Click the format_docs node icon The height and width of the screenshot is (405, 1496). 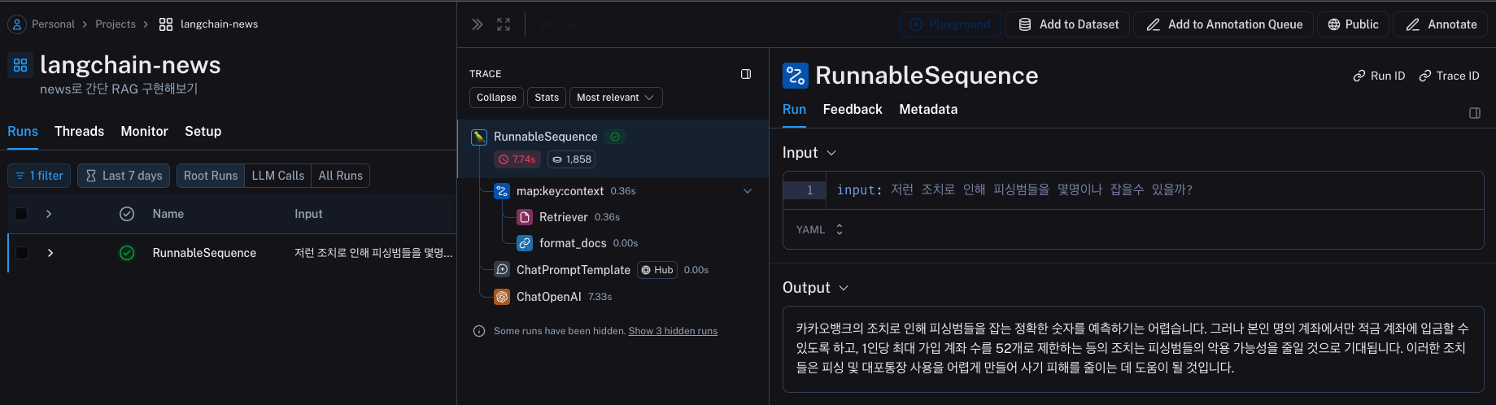click(525, 243)
